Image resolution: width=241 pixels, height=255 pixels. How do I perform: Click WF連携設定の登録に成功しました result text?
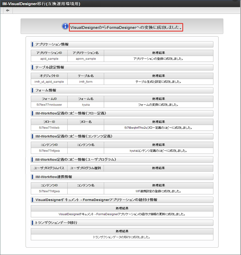158,191
